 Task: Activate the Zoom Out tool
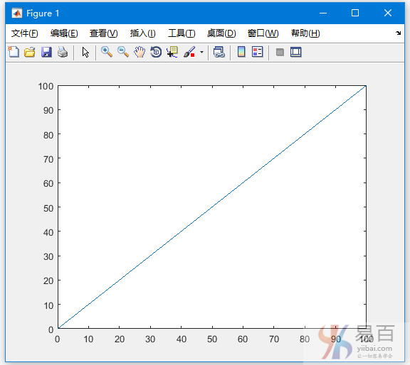tap(123, 52)
